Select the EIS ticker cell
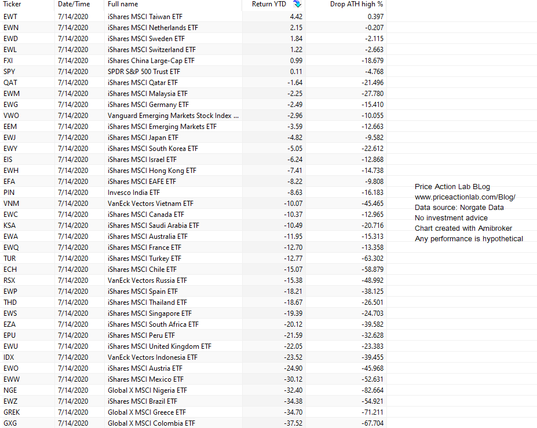The height and width of the screenshot is (428, 537). (8, 159)
